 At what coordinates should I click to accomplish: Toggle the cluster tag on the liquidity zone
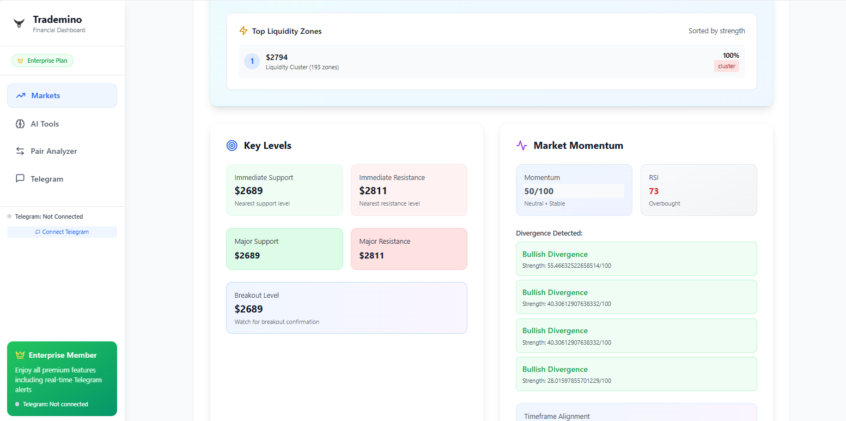[x=726, y=65]
